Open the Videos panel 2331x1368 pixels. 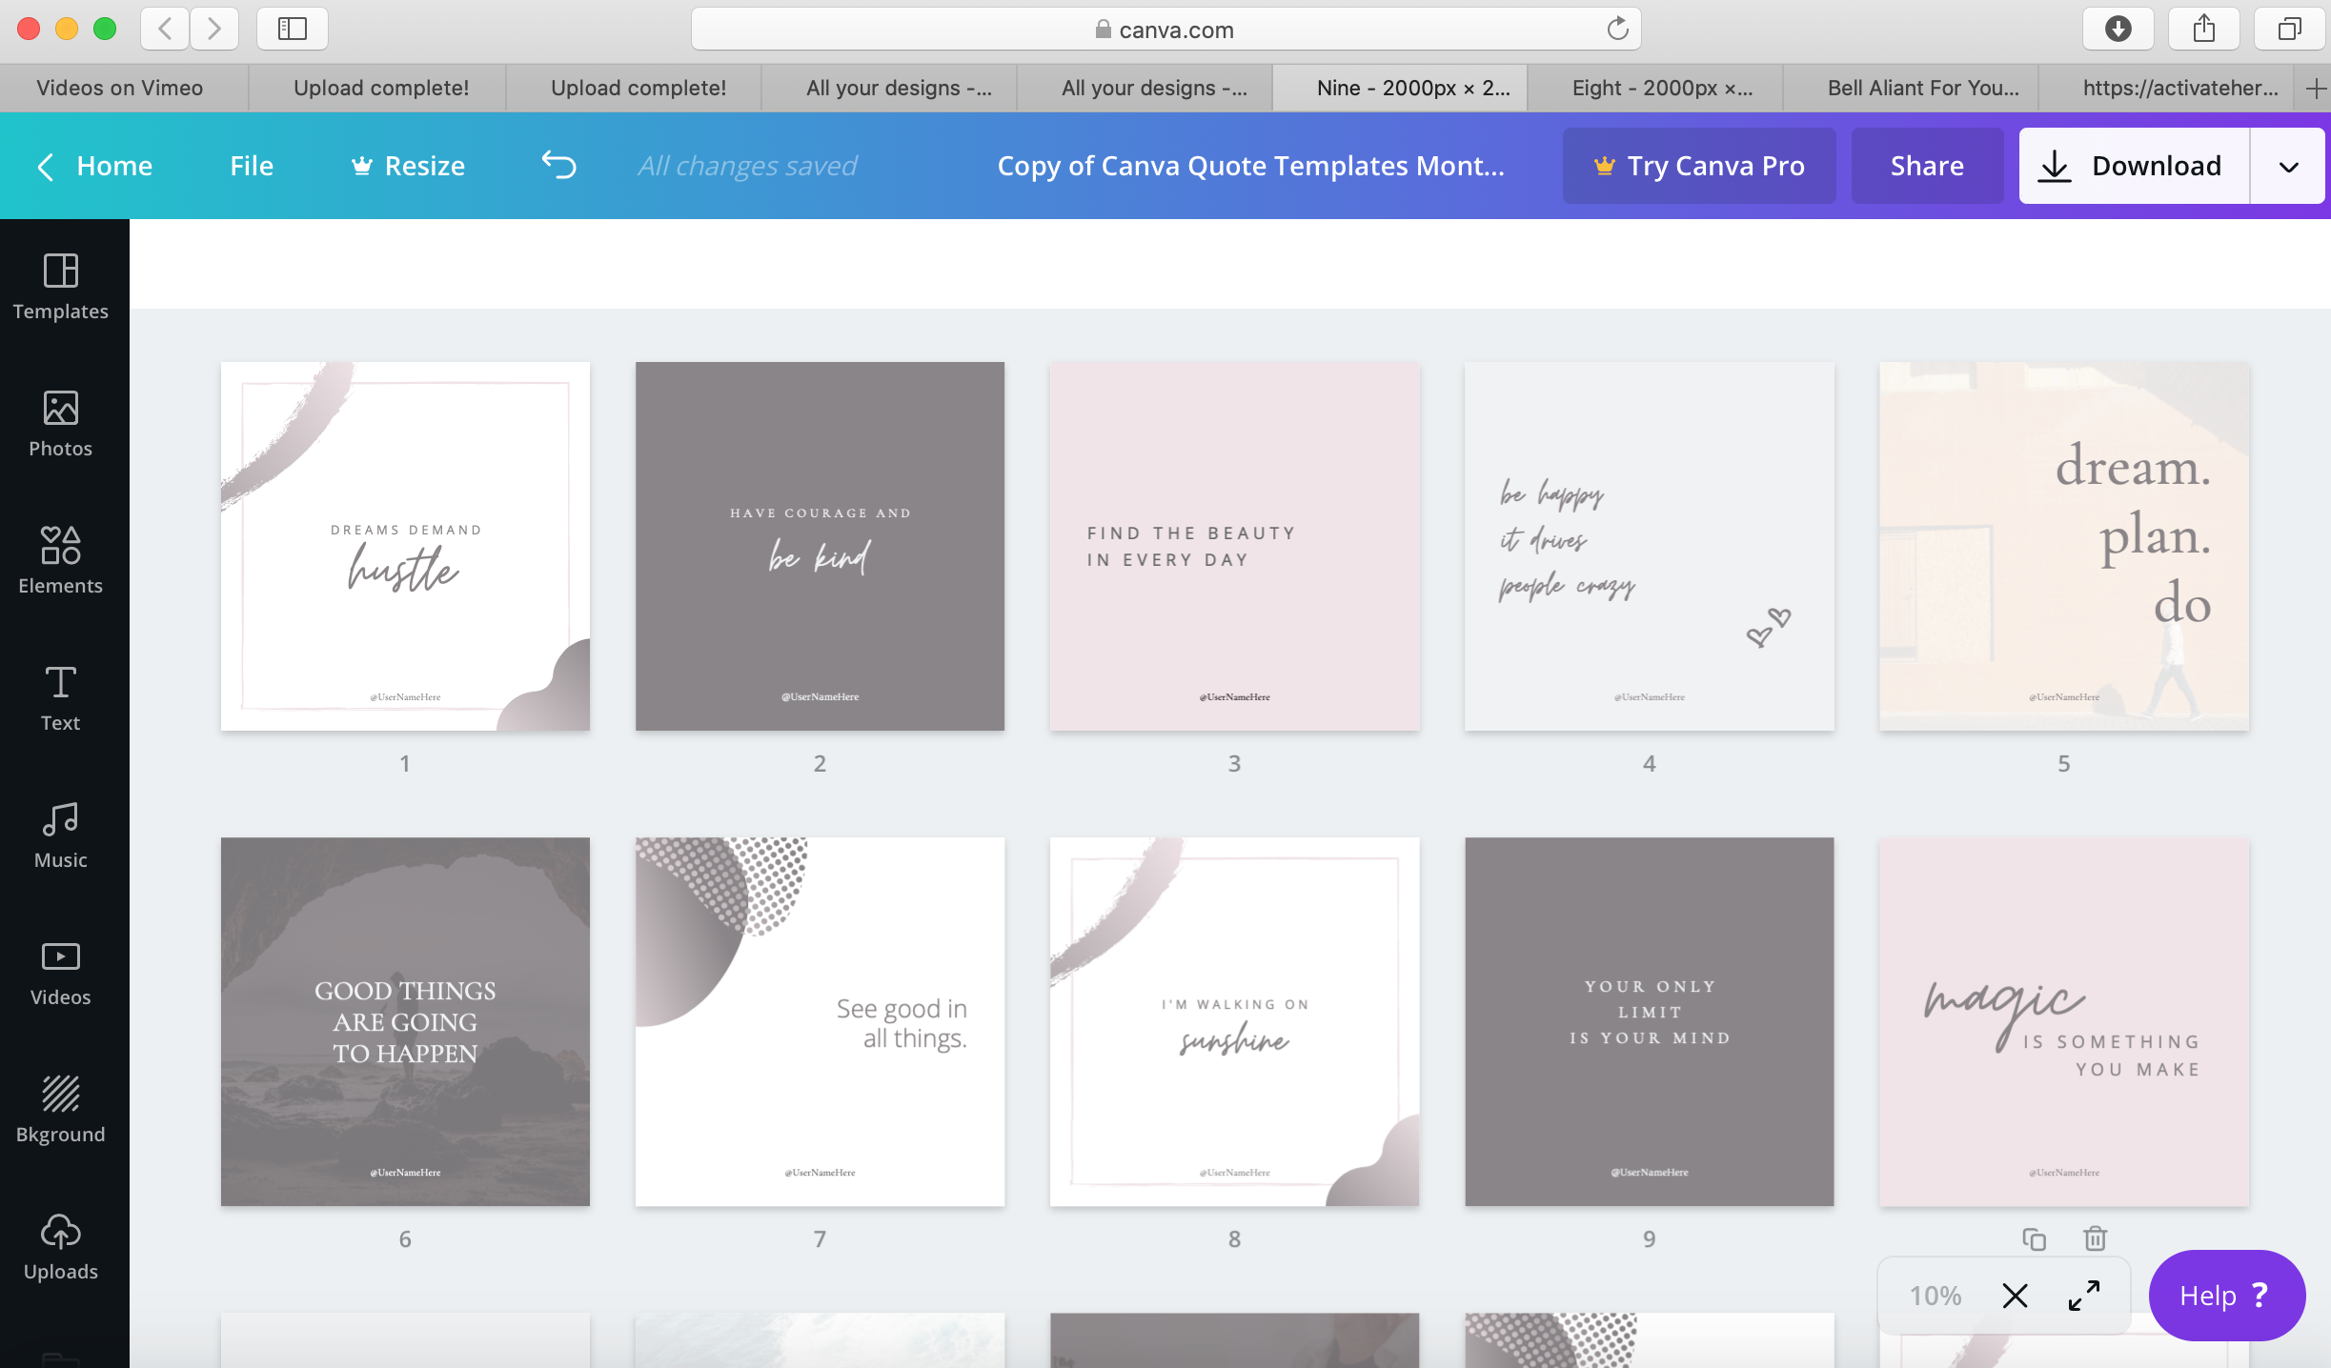coord(61,973)
